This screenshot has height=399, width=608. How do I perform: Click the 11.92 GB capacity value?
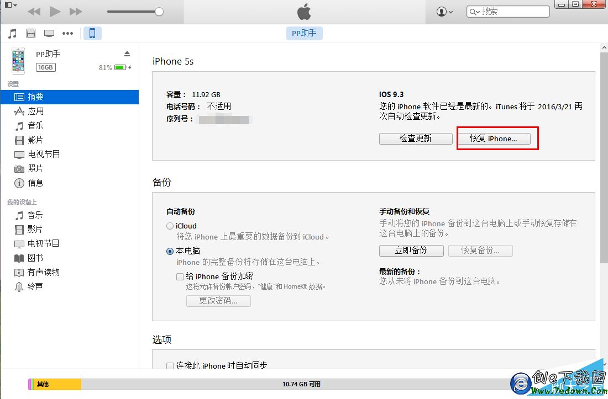206,95
